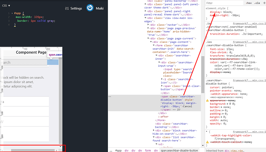The image size is (266, 152).
Task: Open the framework7 link for .searchbar-disable-button cursor rule
Action: click(x=249, y=80)
